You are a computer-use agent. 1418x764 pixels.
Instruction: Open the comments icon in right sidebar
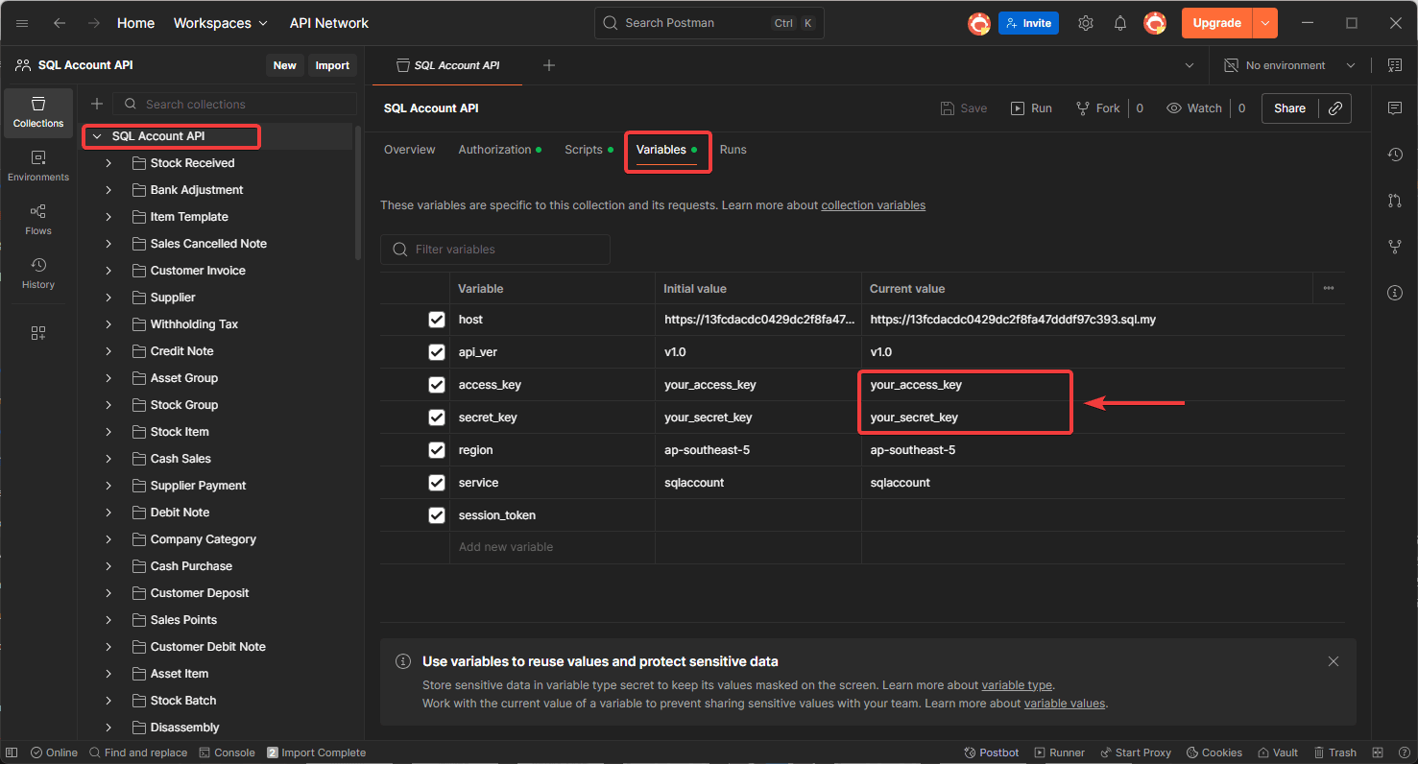click(1395, 108)
